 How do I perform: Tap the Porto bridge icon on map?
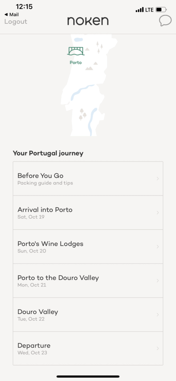(x=76, y=51)
